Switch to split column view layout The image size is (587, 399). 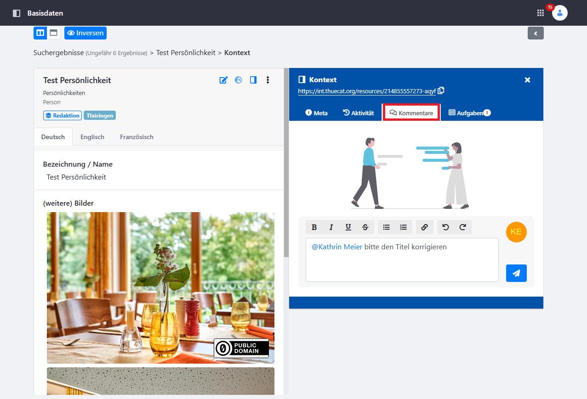[x=40, y=33]
